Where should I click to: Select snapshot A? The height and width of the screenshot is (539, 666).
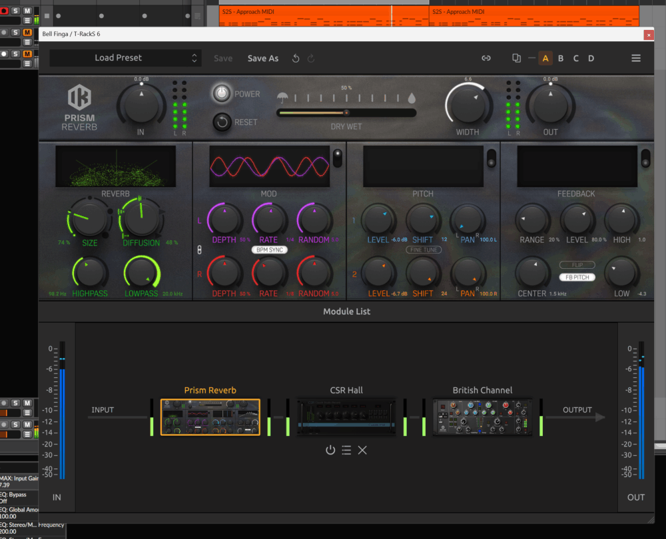(x=545, y=58)
